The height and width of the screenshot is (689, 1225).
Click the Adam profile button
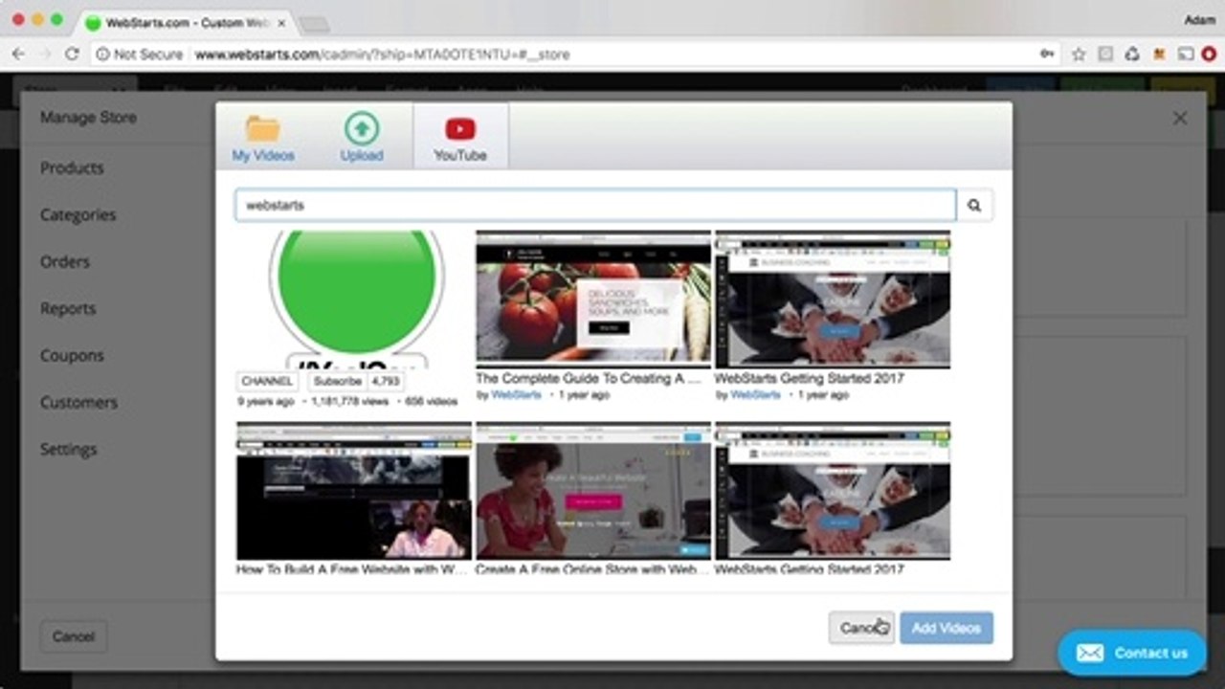coord(1199,19)
